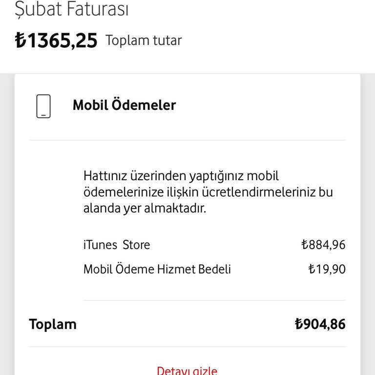Click the Toplam tutar caption

(144, 41)
